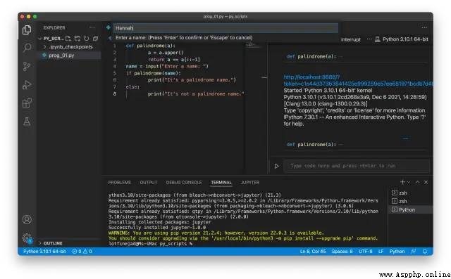This screenshot has height=279, width=451.
Task: Maximize the panel with the up chevron
Action: click(418, 182)
